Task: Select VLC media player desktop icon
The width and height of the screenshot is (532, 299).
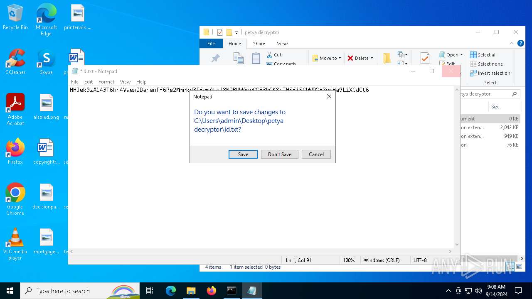Action: [15, 244]
